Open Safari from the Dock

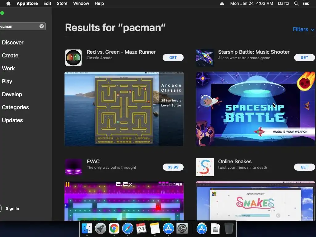coord(127,229)
